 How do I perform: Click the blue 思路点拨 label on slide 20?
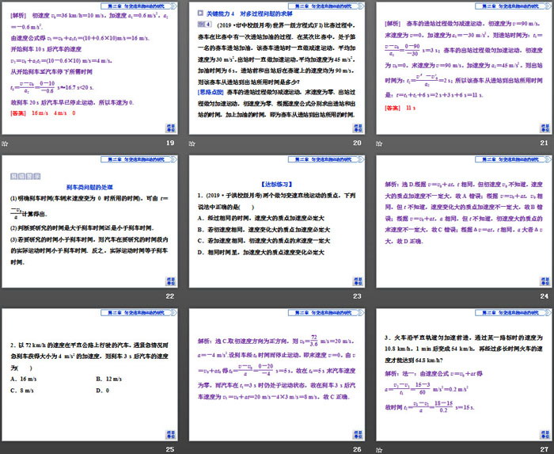coord(211,92)
